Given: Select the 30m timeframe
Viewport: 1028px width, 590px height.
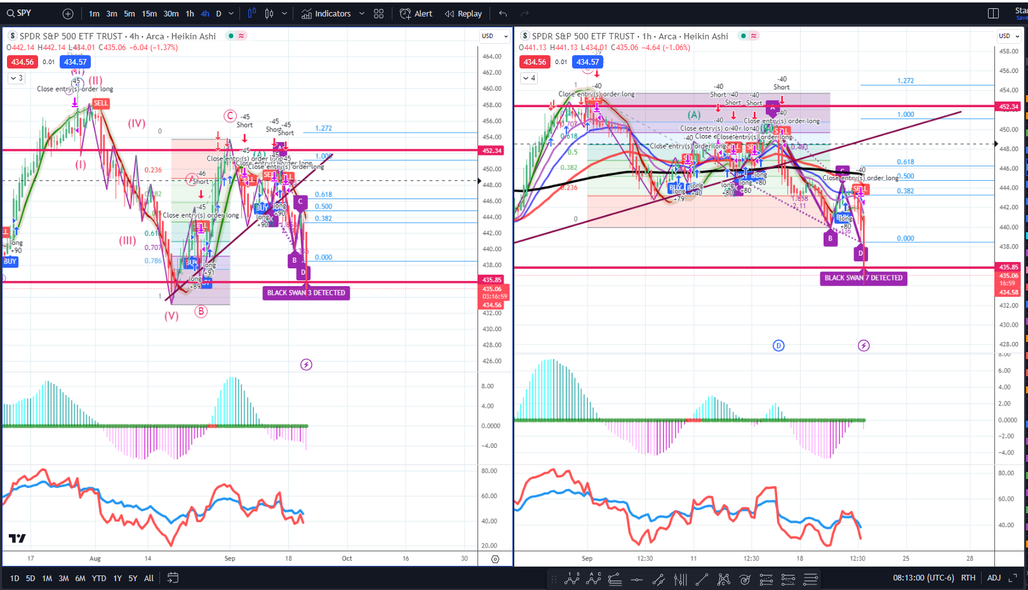Looking at the screenshot, I should [171, 13].
